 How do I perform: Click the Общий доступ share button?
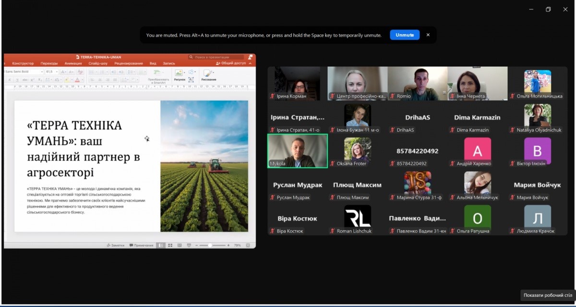click(231, 63)
